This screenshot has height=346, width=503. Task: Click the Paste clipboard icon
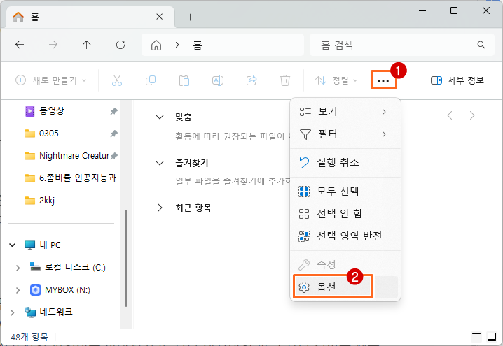pos(184,80)
